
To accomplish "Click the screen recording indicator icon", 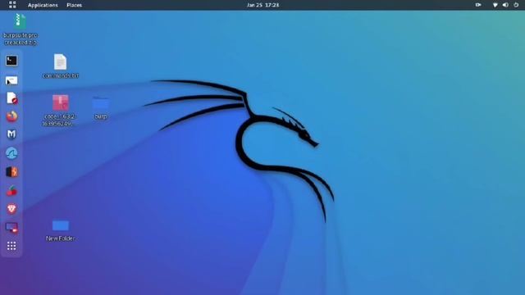I will (478, 5).
